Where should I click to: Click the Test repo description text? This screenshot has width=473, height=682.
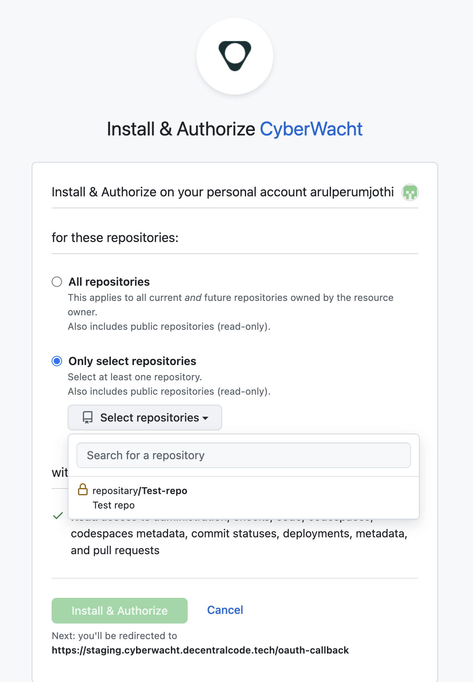coord(114,505)
